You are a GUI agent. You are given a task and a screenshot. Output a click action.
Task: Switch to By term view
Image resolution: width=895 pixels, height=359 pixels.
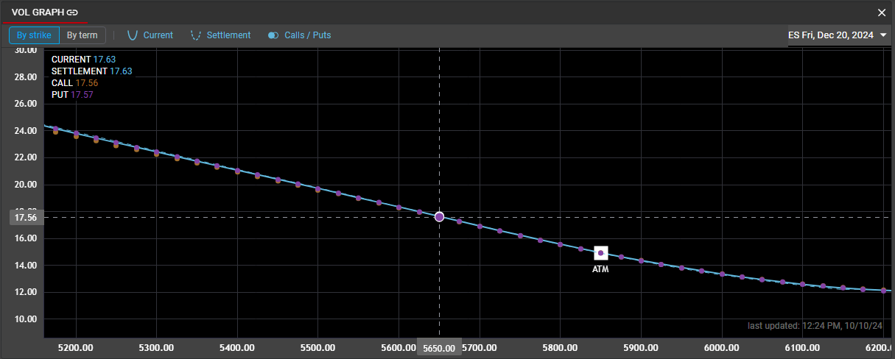(x=82, y=35)
